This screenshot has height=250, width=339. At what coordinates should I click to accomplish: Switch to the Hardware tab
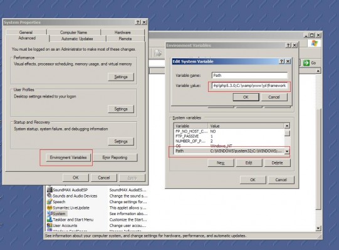pyautogui.click(x=123, y=32)
